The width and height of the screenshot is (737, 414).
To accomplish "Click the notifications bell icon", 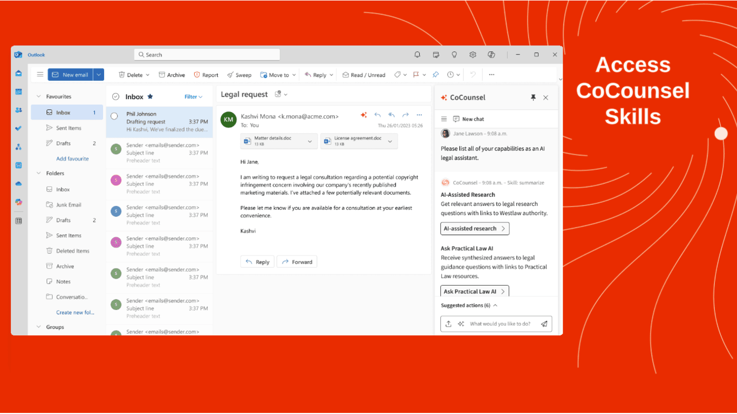I will click(417, 54).
